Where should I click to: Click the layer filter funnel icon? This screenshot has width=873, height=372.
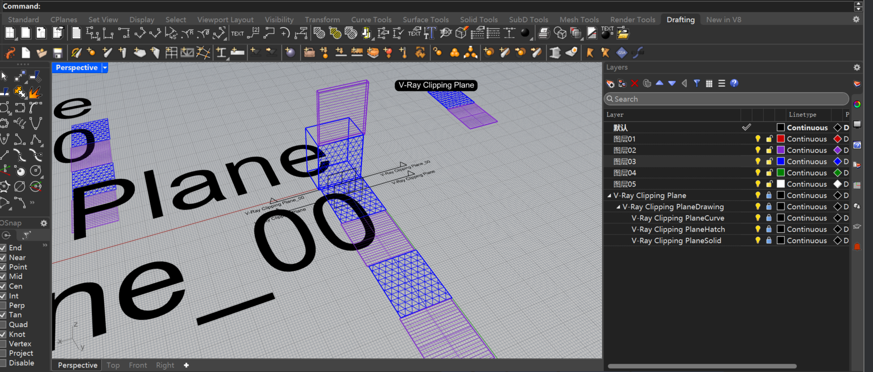[697, 84]
